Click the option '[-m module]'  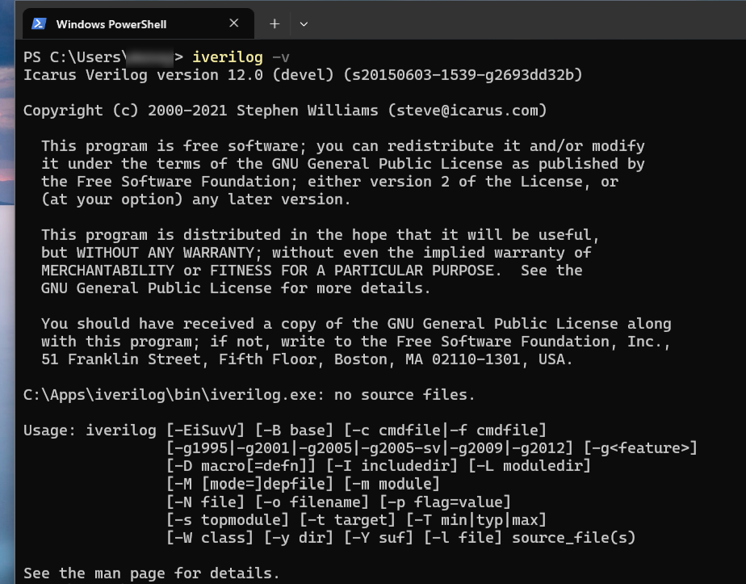(392, 484)
